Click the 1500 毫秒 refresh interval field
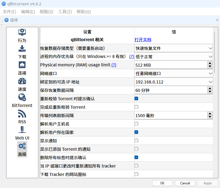Viewport: 220px width, 188px height. [171, 116]
